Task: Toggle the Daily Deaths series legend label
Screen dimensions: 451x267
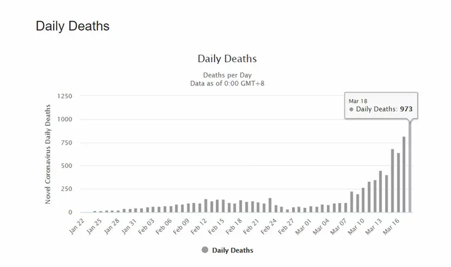Action: 232,250
